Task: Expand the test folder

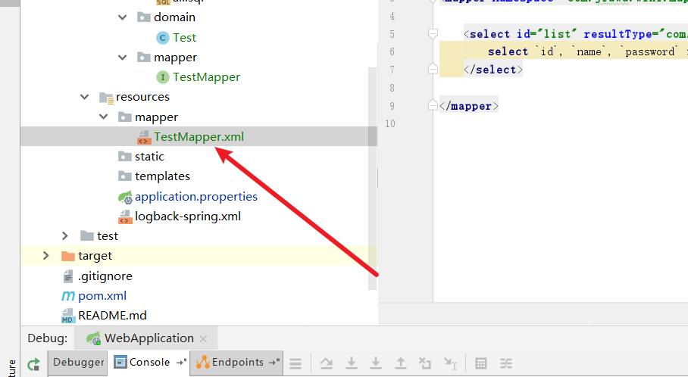Action: pos(66,236)
